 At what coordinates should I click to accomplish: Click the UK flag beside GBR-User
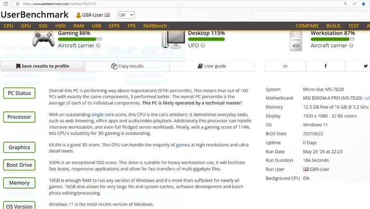click(107, 15)
